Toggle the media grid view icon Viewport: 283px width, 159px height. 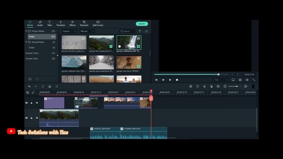(146, 31)
